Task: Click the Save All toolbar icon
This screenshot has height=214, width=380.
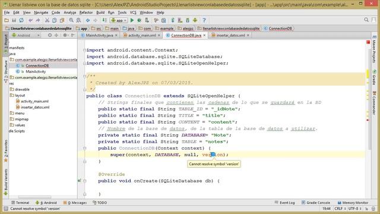Action: tap(14, 20)
